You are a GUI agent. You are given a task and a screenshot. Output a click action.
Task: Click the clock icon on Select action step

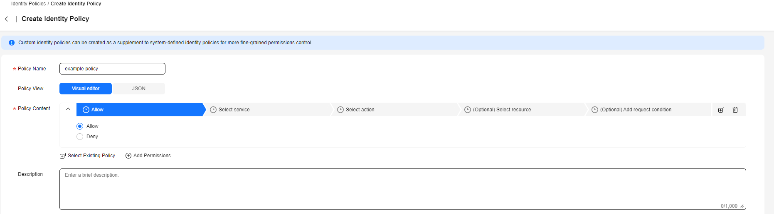tap(340, 110)
